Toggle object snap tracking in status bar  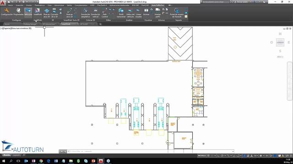click(234, 156)
